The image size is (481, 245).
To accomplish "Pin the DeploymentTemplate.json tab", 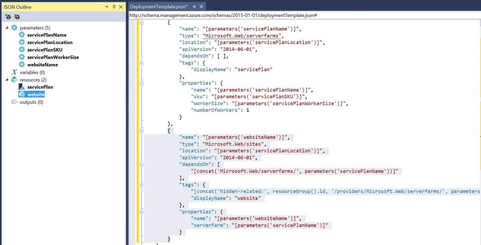I will 194,7.
